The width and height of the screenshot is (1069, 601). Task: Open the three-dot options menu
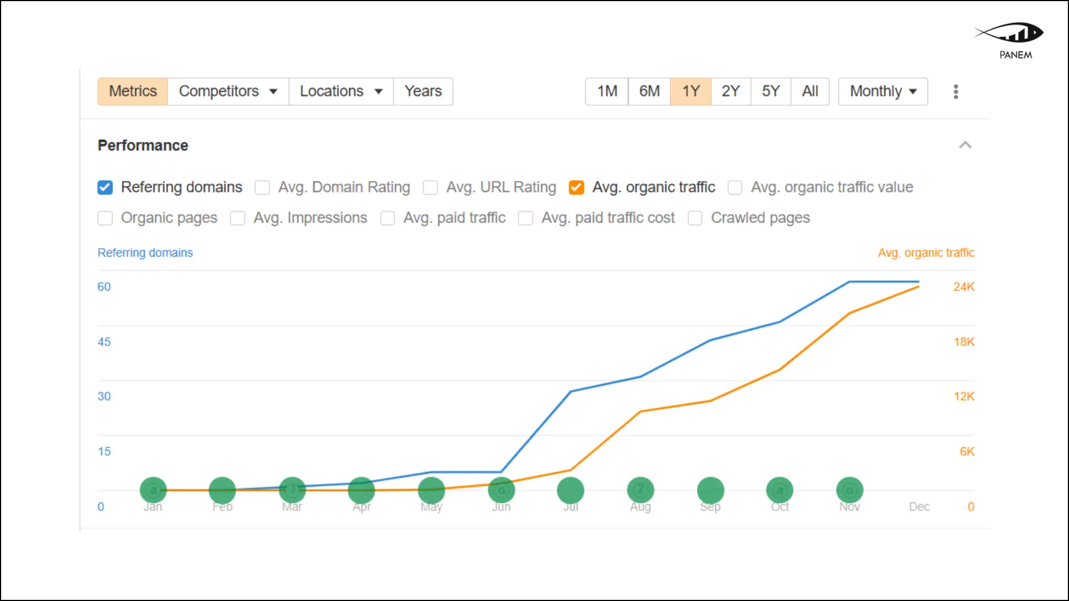(x=955, y=91)
